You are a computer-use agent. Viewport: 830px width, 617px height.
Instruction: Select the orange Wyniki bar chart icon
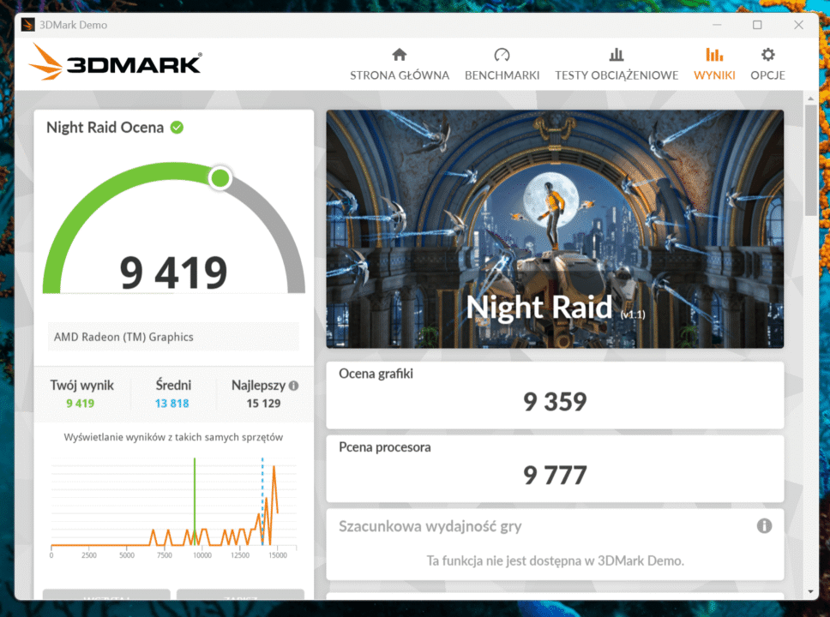click(714, 53)
